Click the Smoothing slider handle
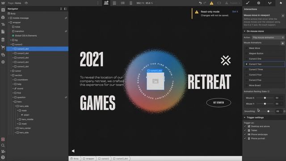This screenshot has width=286, height=161. point(268,111)
